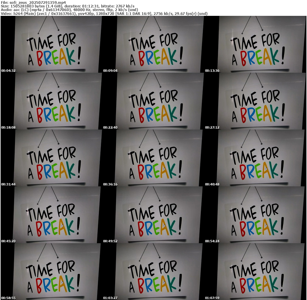The width and height of the screenshot is (307, 300).
Task: Click the resolution text '1280x720'
Action: pos(105,13)
